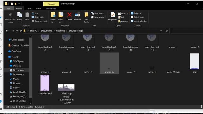Expand the address bar history dropdown
The image size is (203, 114).
pyautogui.click(x=161, y=31)
